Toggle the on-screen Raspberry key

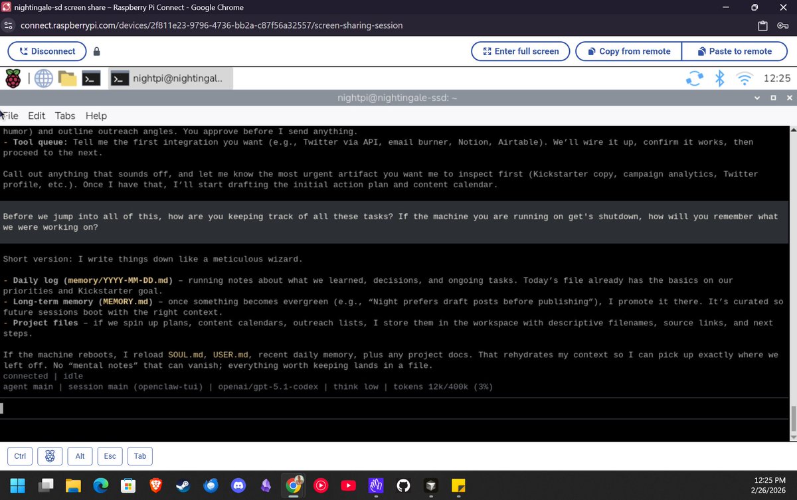[50, 456]
